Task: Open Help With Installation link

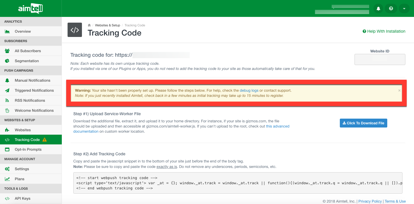Action: [x=384, y=32]
